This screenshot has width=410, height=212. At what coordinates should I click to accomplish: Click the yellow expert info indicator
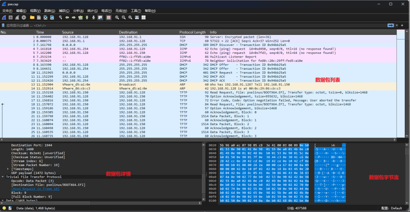(3, 208)
